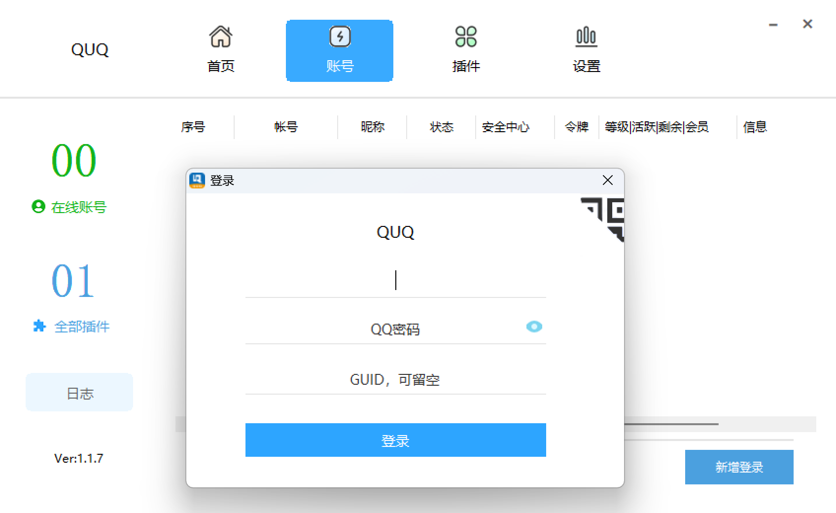Open plugins via the four-leaf icon
The image size is (836, 513).
pyautogui.click(x=466, y=37)
